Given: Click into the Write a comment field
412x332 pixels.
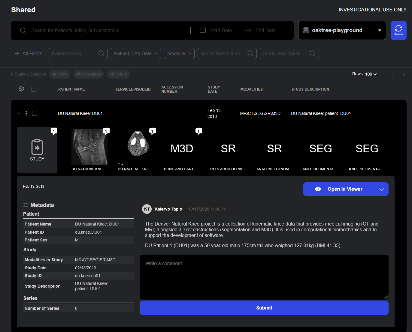Looking at the screenshot, I should click(x=264, y=277).
